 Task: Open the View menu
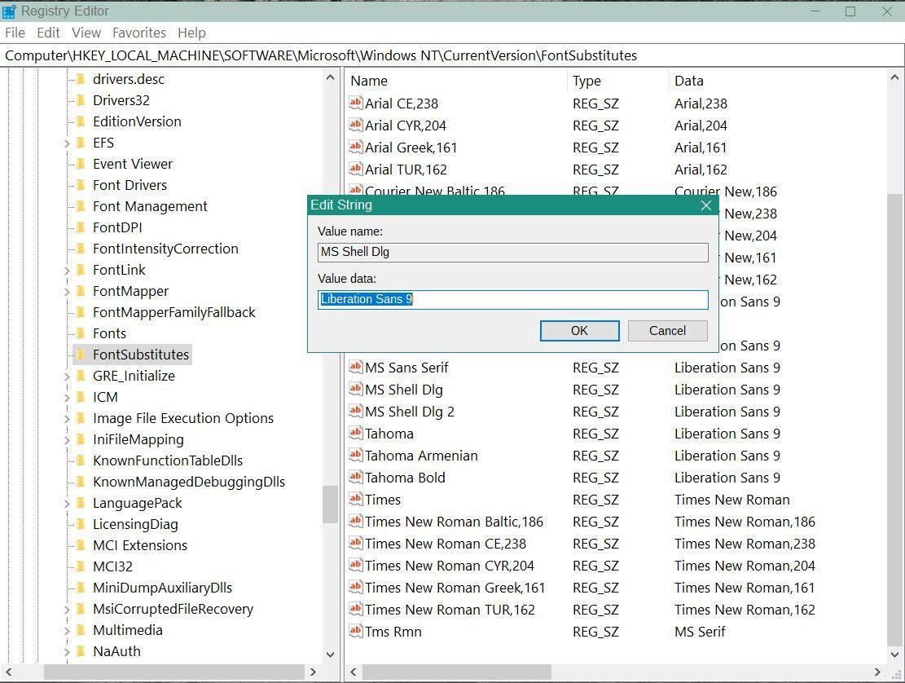pos(86,33)
